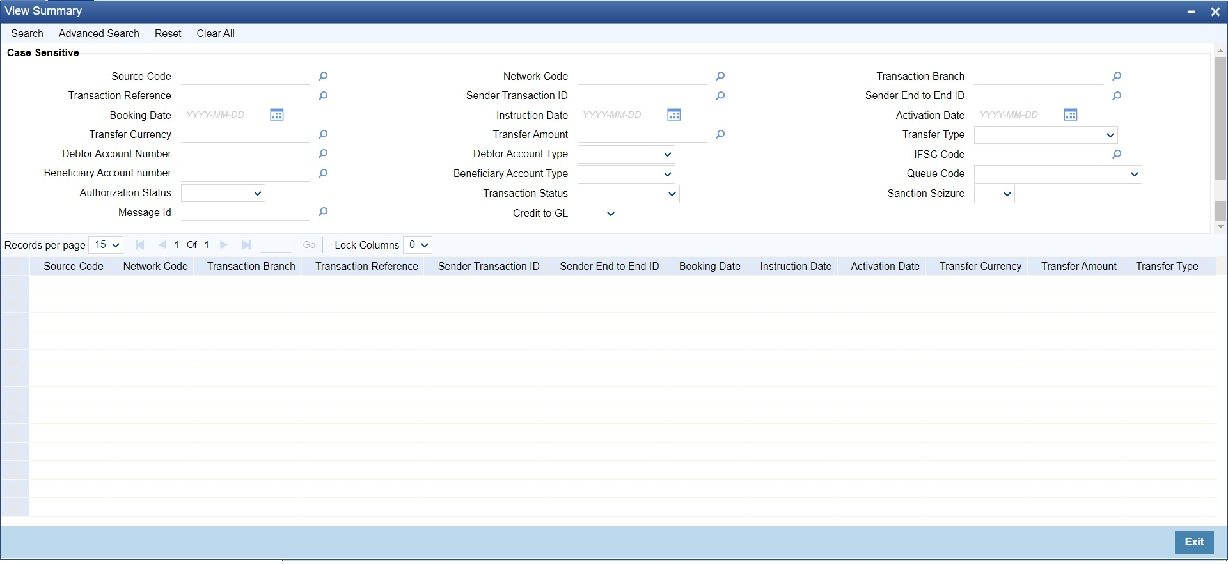Image resolution: width=1228 pixels, height=564 pixels.
Task: Sort by Transaction Reference column header
Action: coord(366,266)
